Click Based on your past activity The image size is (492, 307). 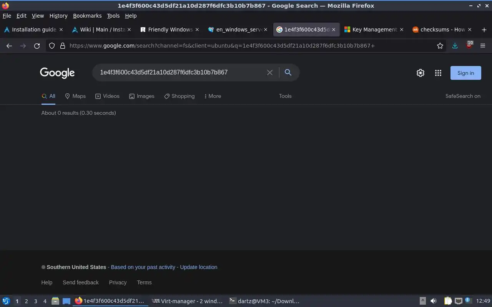(143, 267)
